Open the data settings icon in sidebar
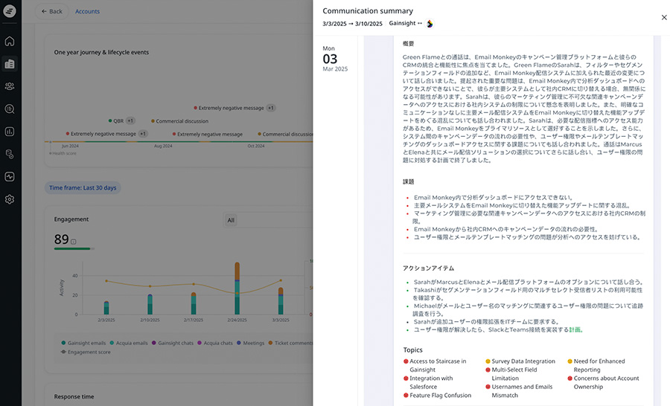 10,154
